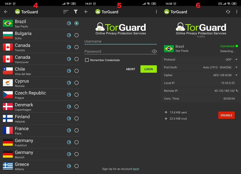Tap globe icon for Chile
Viewport: 241px width, 174px height.
69,71
